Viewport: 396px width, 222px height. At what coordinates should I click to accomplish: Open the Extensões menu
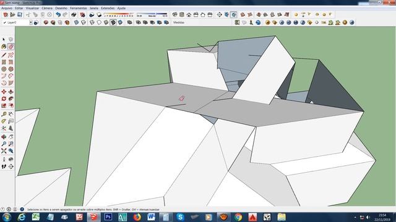click(108, 8)
